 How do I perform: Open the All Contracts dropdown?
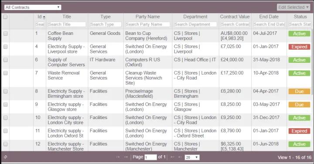[33, 7]
